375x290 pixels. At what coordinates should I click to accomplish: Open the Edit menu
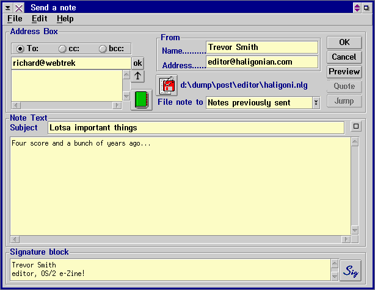pyautogui.click(x=40, y=19)
